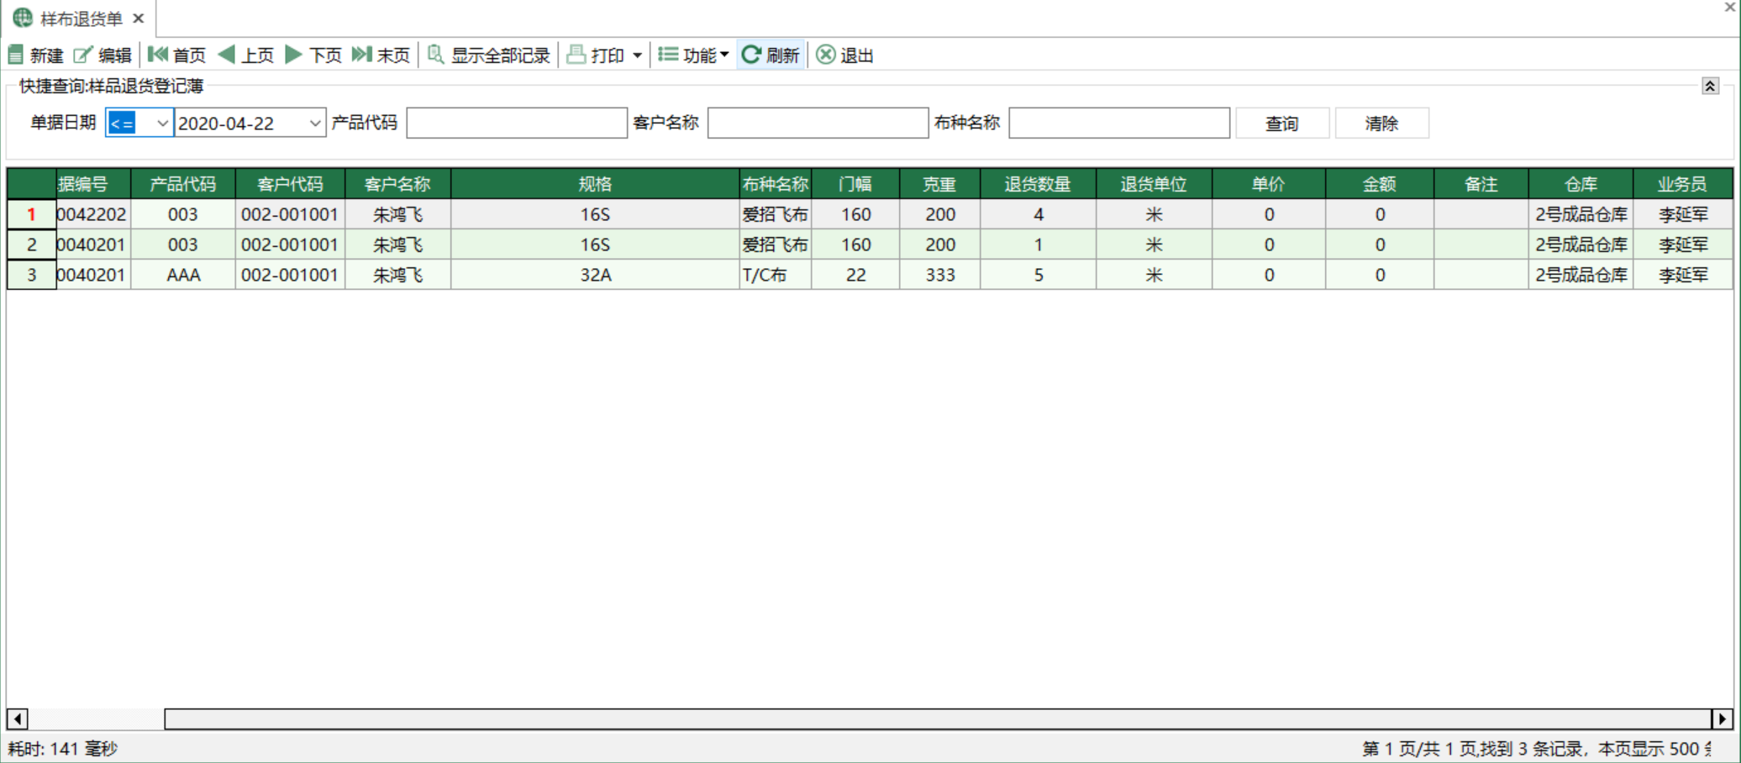
Task: Click 2号成品仓库 in row 3
Action: pos(1581,275)
